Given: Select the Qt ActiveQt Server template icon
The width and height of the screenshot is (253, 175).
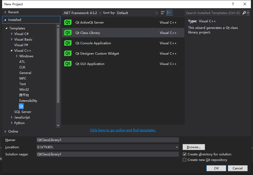Looking at the screenshot, I should (x=68, y=22).
